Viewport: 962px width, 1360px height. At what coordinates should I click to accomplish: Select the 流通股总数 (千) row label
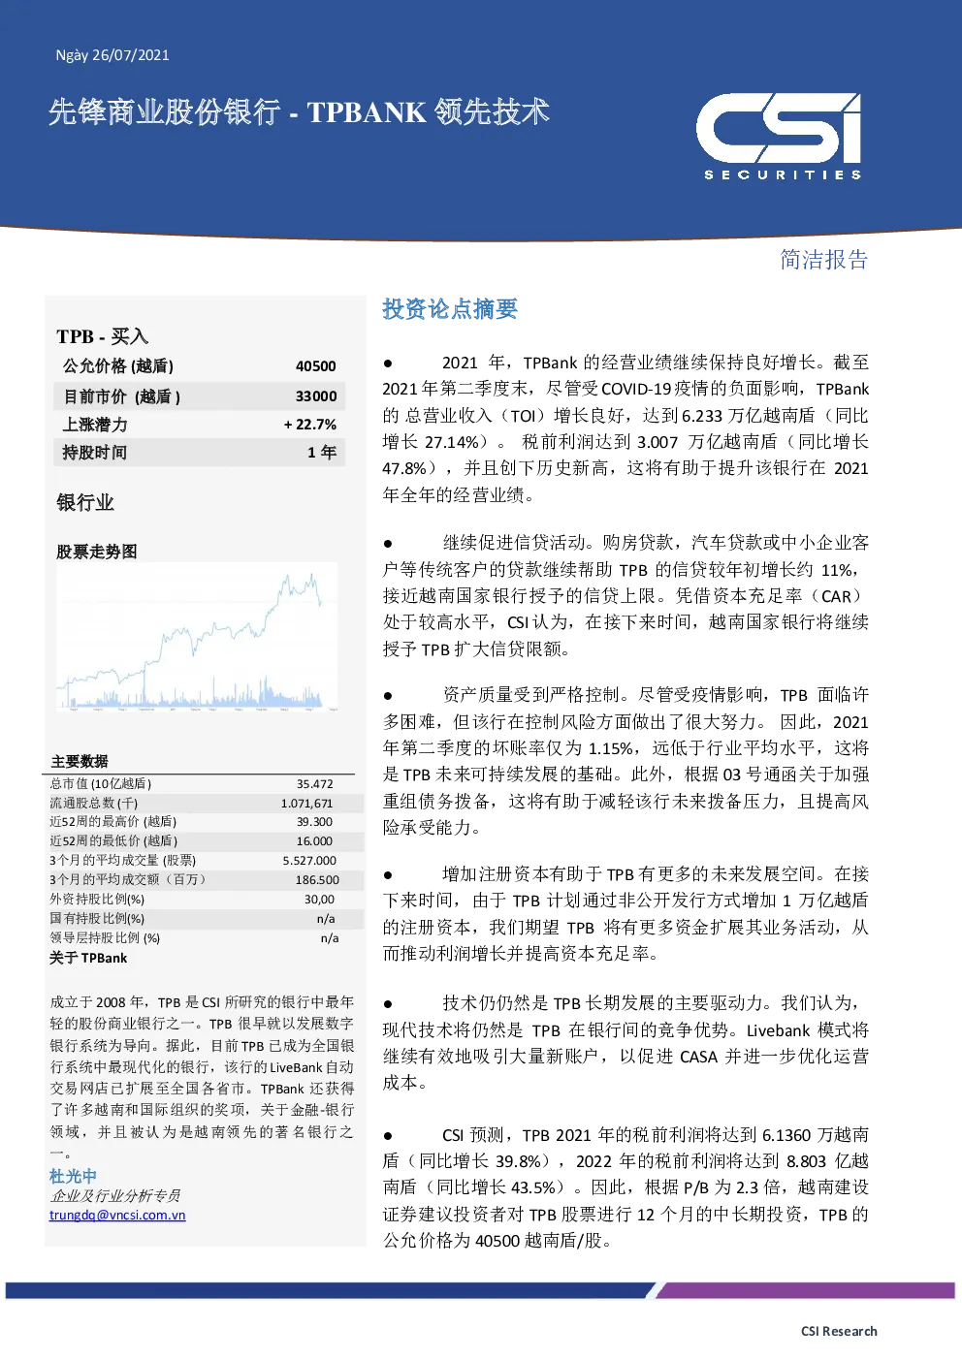[94, 804]
